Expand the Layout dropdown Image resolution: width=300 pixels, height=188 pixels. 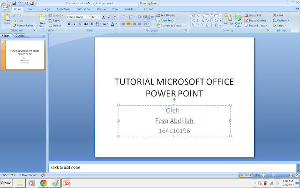click(x=56, y=16)
